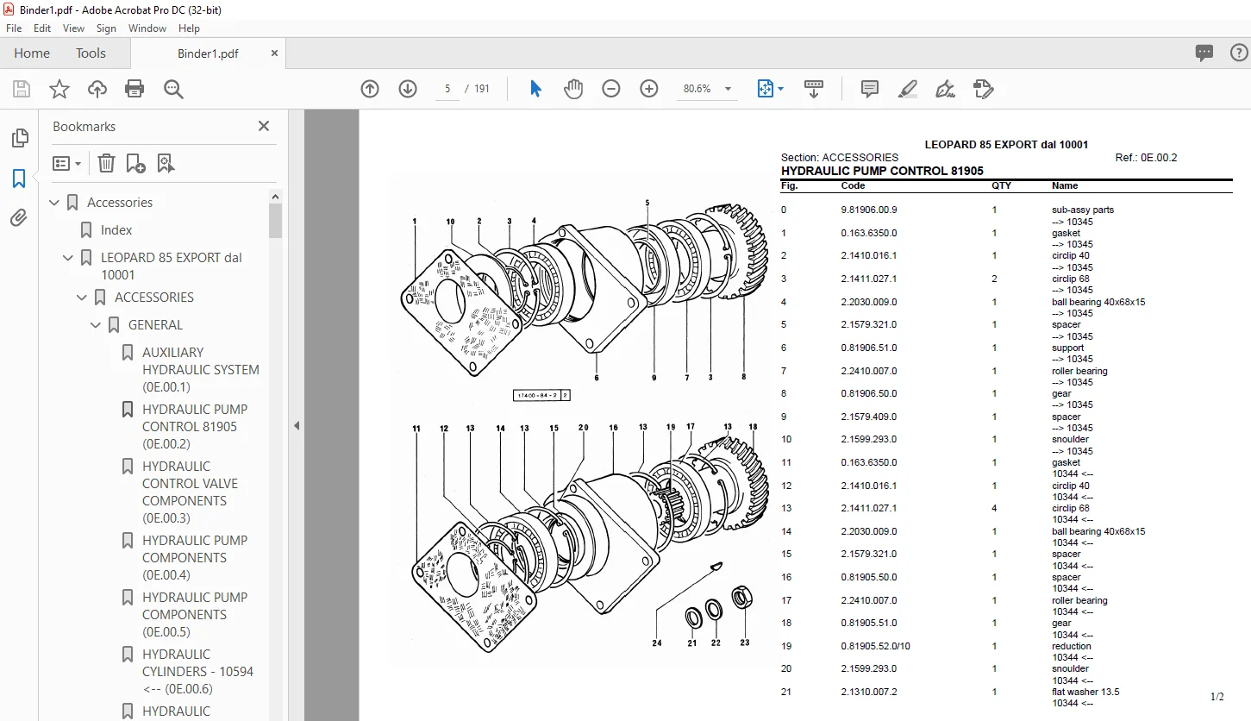The width and height of the screenshot is (1251, 721).
Task: Close the Bookmarks panel
Action: click(x=264, y=126)
